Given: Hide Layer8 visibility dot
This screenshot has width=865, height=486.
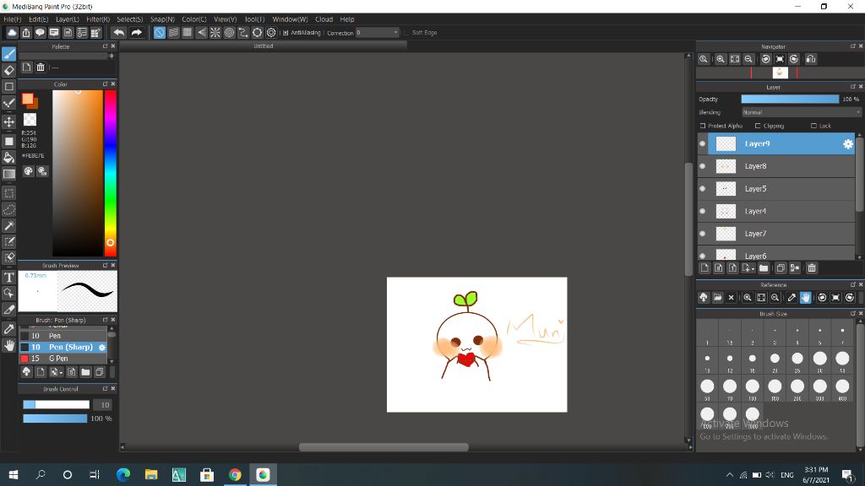Looking at the screenshot, I should [702, 166].
